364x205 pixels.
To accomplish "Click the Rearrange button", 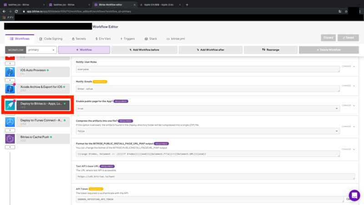I will pyautogui.click(x=270, y=50).
